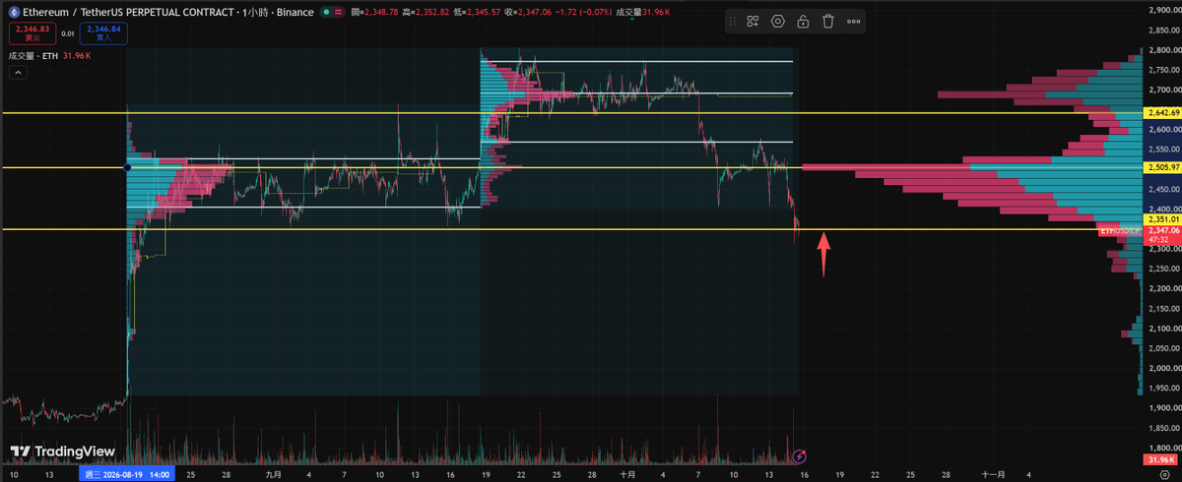The height and width of the screenshot is (482, 1182).
Task: Toggle the lock icon on drawing toolbar
Action: pyautogui.click(x=803, y=22)
